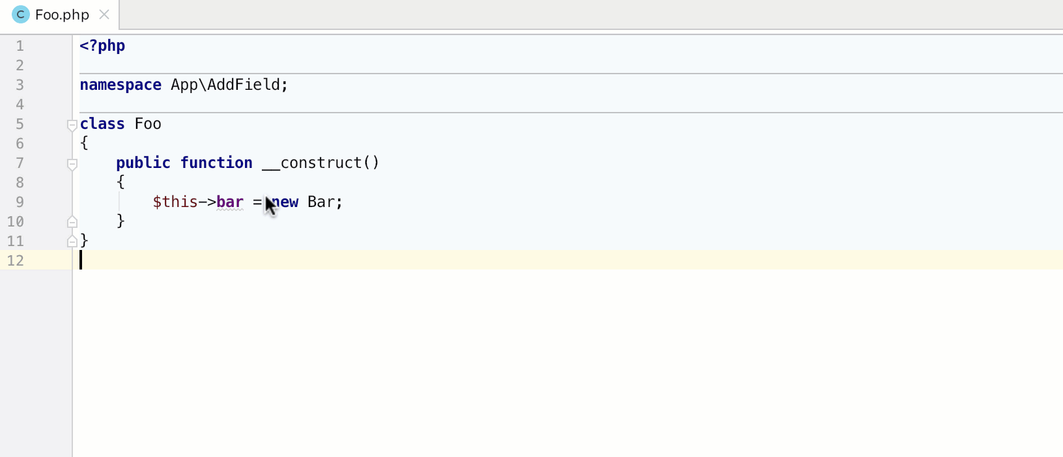The width and height of the screenshot is (1063, 457).
Task: Click the Bar class name in line 9
Action: point(320,202)
